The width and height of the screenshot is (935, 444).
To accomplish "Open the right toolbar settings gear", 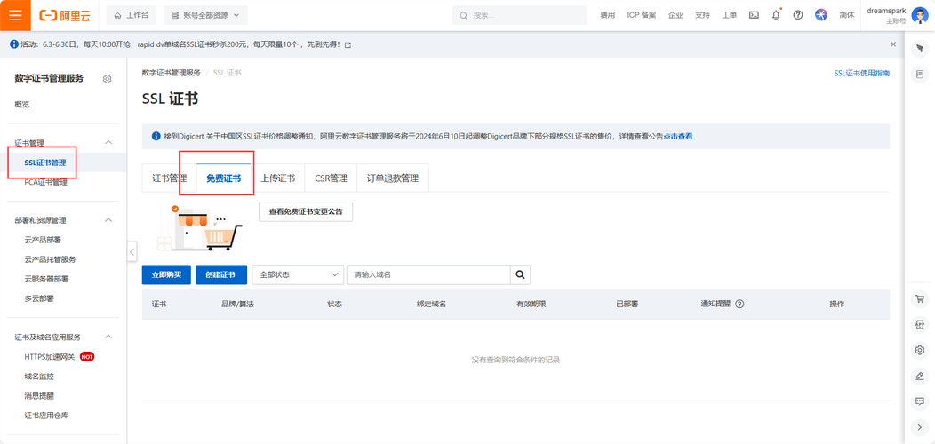I will 920,350.
